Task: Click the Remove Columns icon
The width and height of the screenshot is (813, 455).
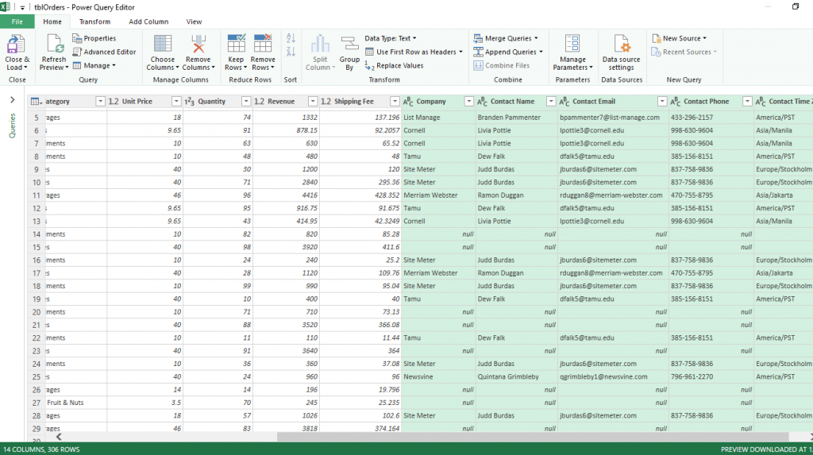Action: pos(198,44)
